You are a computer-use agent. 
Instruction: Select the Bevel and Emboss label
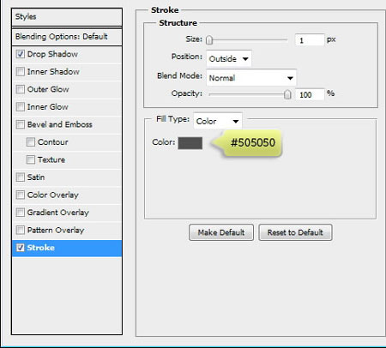(x=60, y=124)
